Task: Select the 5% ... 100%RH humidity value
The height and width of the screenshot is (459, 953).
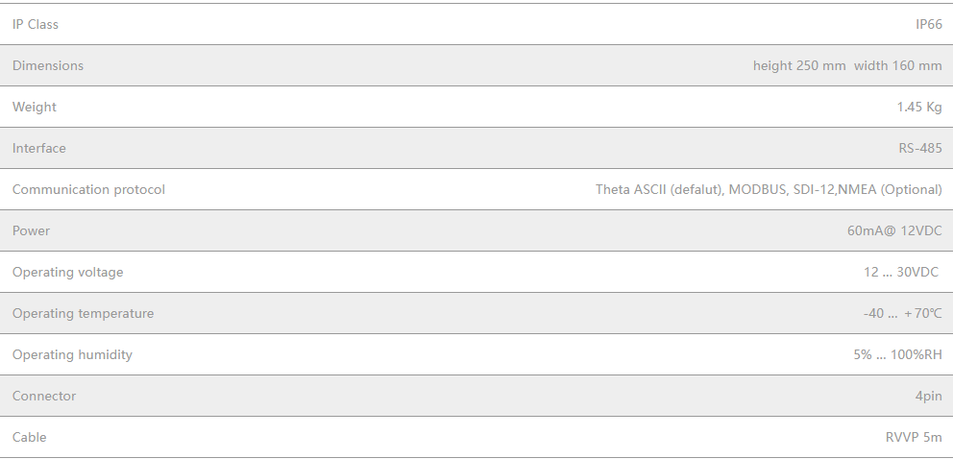Action: [897, 354]
